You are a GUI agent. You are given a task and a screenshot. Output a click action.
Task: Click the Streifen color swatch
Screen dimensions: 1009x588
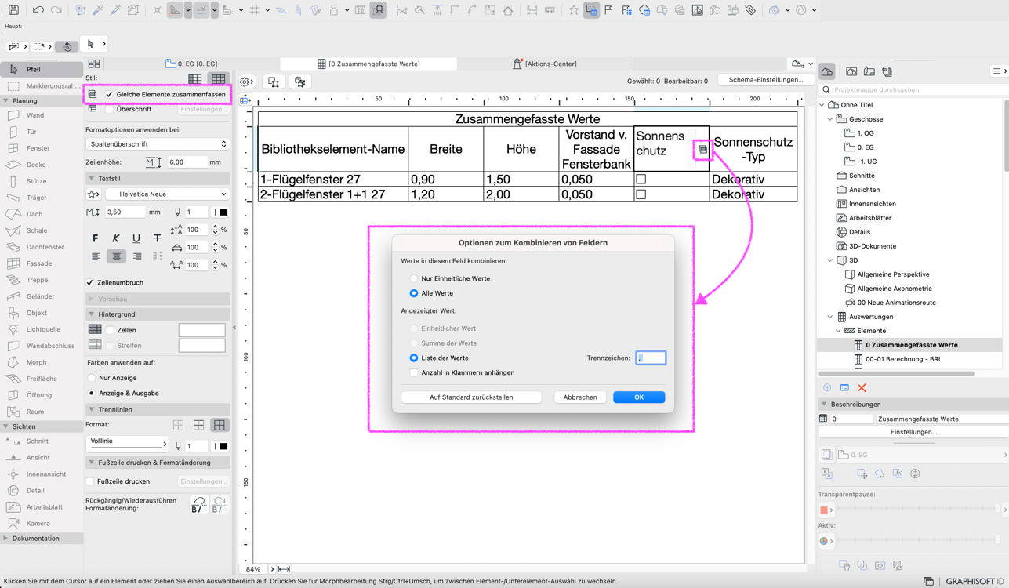point(201,345)
